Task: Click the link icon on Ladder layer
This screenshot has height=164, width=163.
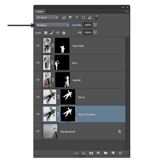Action: [x=53, y=80]
